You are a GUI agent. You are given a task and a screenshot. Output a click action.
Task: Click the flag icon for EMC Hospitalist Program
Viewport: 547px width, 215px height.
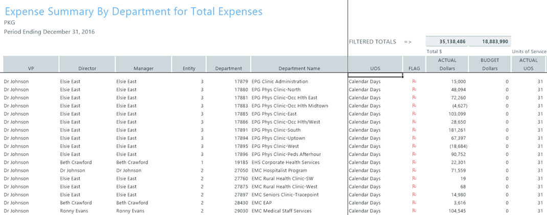[x=414, y=171]
